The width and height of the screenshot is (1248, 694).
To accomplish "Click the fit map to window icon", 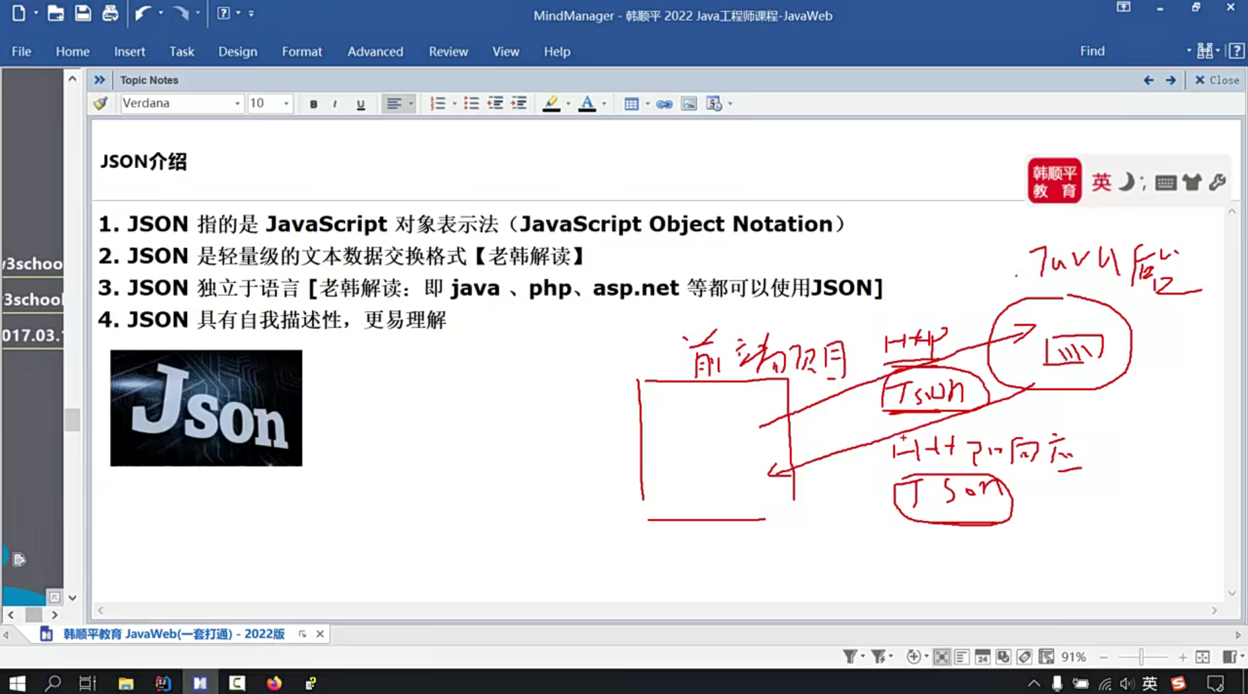I will tap(1202, 657).
